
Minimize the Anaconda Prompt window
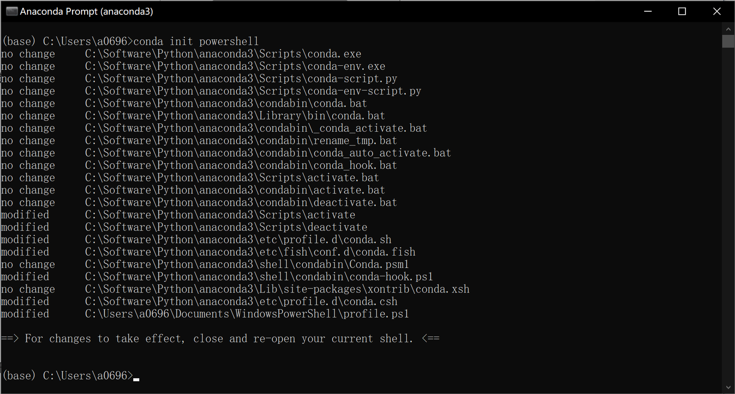647,11
